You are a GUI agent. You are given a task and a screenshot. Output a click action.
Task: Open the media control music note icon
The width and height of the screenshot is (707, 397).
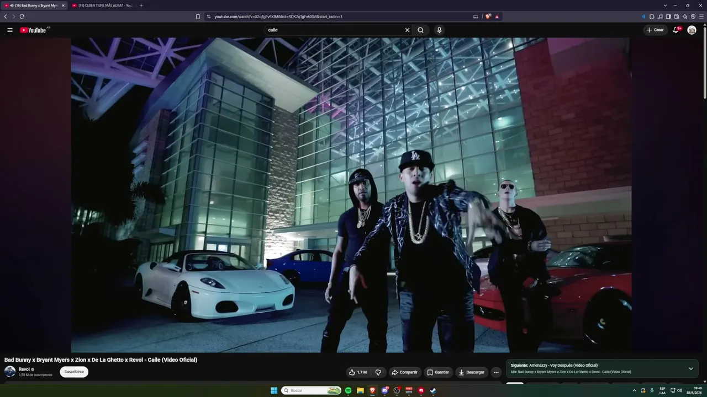660,17
